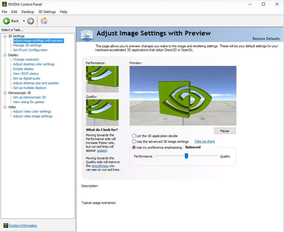The height and width of the screenshot is (232, 284).
Task: Open the 3D Settings menu
Action: (x=47, y=12)
